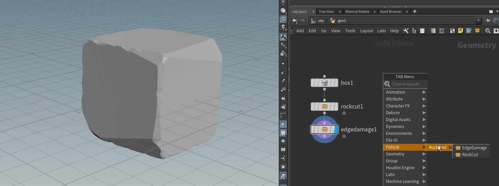Expand the Character FX category
Image resolution: width=499 pixels, height=186 pixels.
click(x=406, y=106)
